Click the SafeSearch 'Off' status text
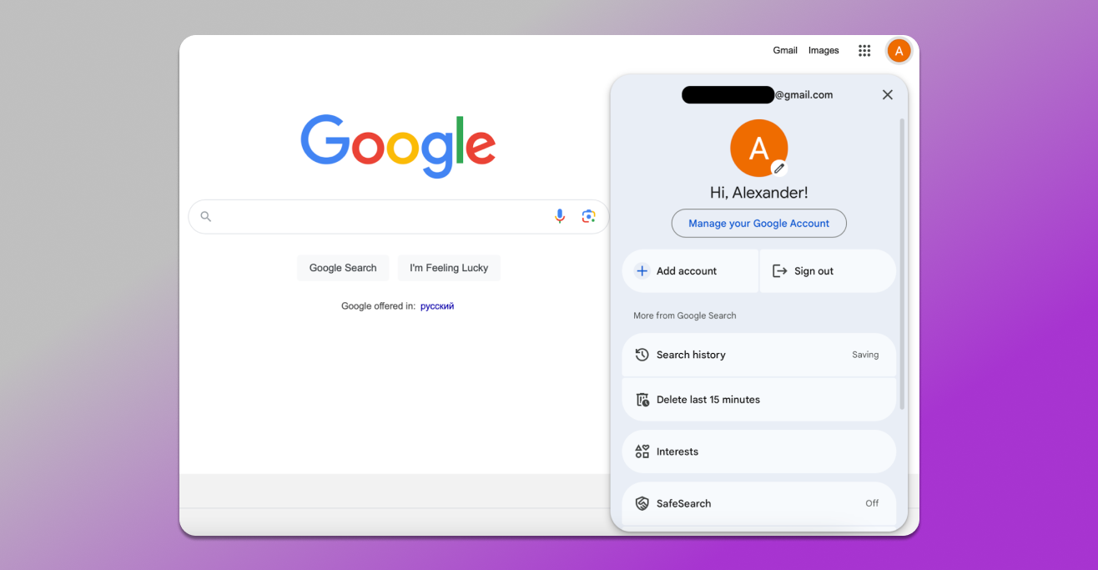 coord(872,503)
